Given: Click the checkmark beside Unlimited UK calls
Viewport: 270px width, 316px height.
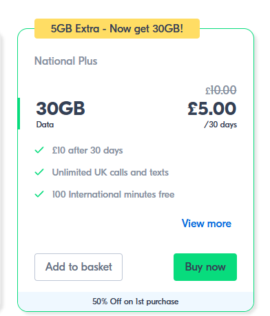Looking at the screenshot, I should [x=39, y=172].
